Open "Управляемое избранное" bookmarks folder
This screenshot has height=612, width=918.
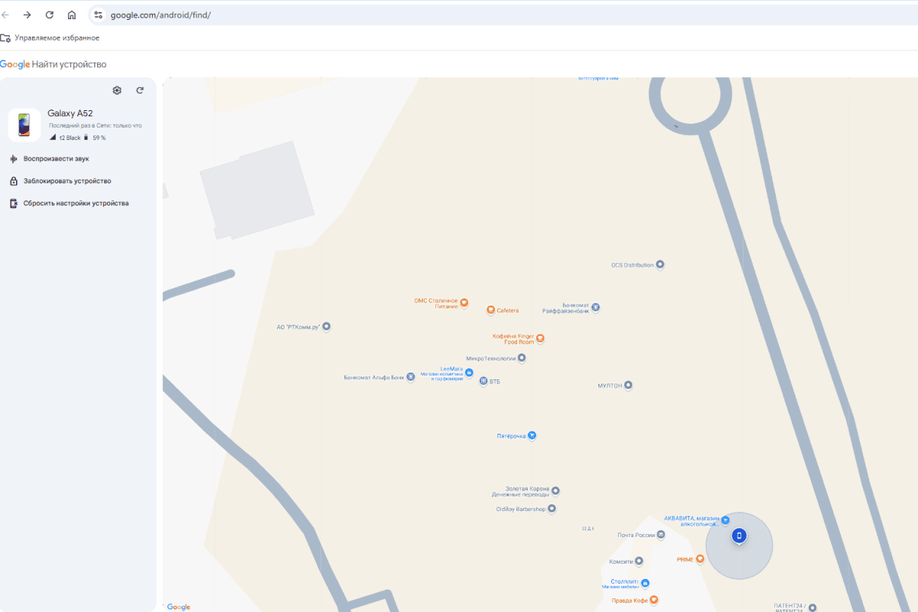pyautogui.click(x=50, y=37)
